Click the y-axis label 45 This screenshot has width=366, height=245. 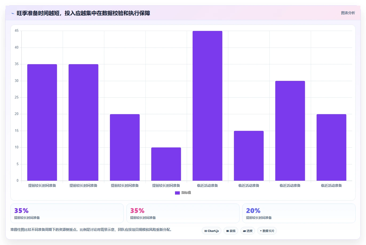pos(17,31)
